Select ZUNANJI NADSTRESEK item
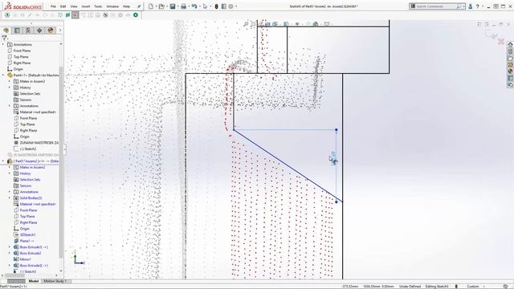 [x=39, y=143]
